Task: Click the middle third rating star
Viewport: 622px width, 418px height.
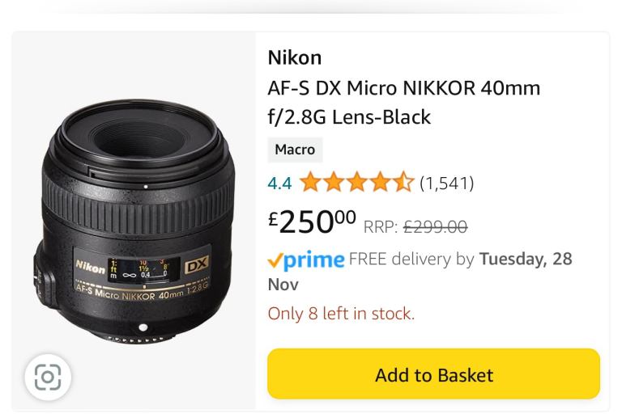Action: click(x=356, y=184)
